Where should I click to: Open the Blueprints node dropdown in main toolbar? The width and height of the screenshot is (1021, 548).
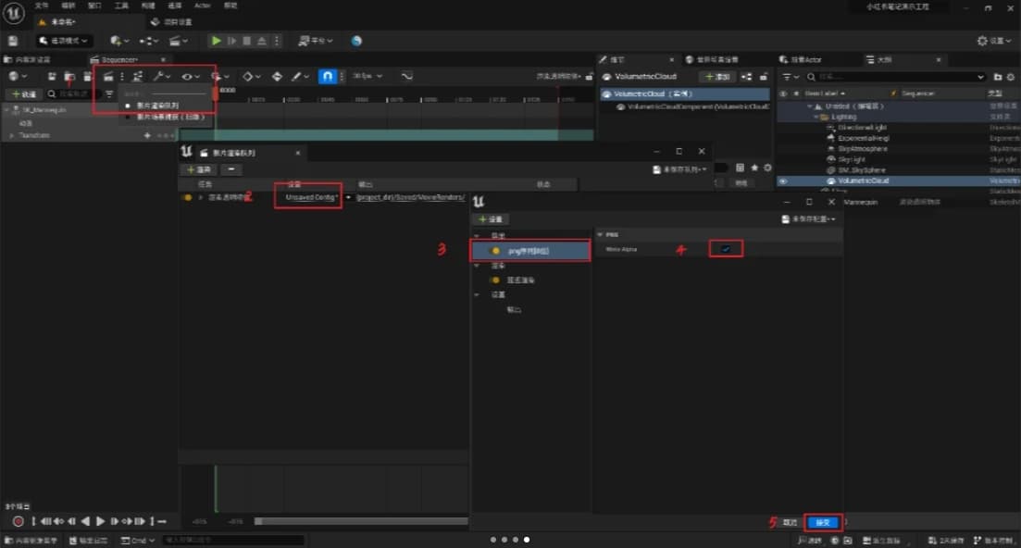click(149, 41)
